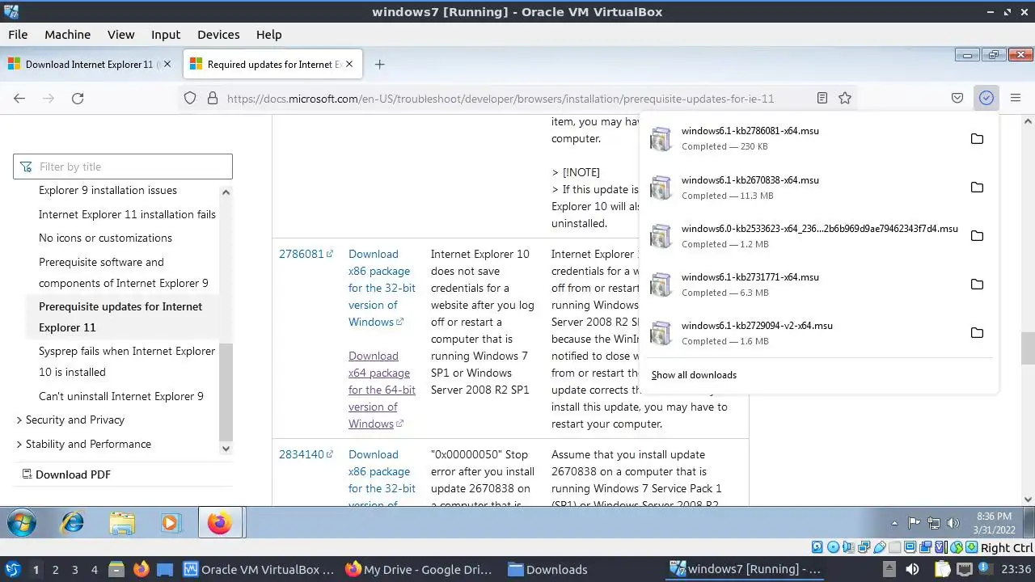Open the VirtualBox File menu

click(x=18, y=35)
